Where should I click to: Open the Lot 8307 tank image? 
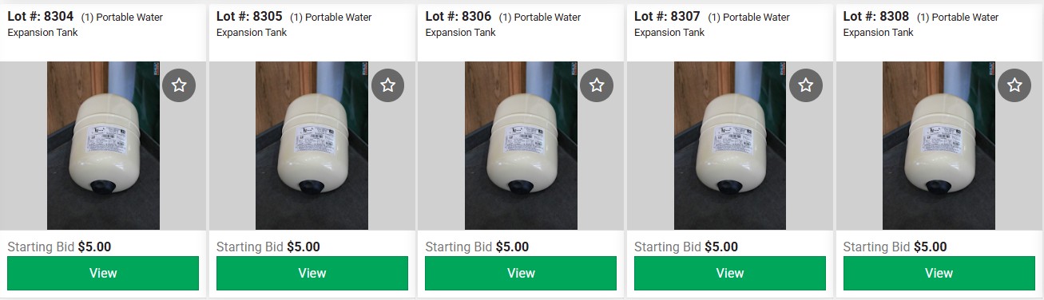click(x=730, y=146)
